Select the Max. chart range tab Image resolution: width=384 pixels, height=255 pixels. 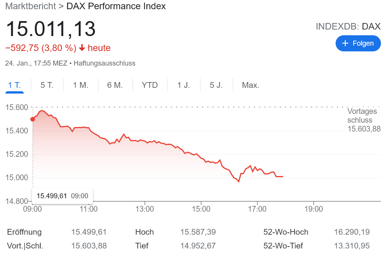(x=250, y=85)
